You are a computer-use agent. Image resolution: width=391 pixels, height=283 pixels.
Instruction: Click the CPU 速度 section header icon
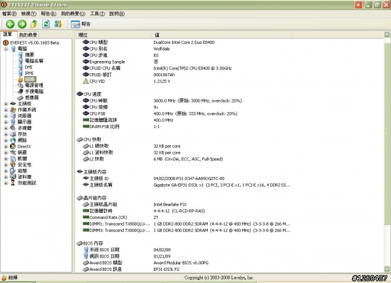pos(80,94)
